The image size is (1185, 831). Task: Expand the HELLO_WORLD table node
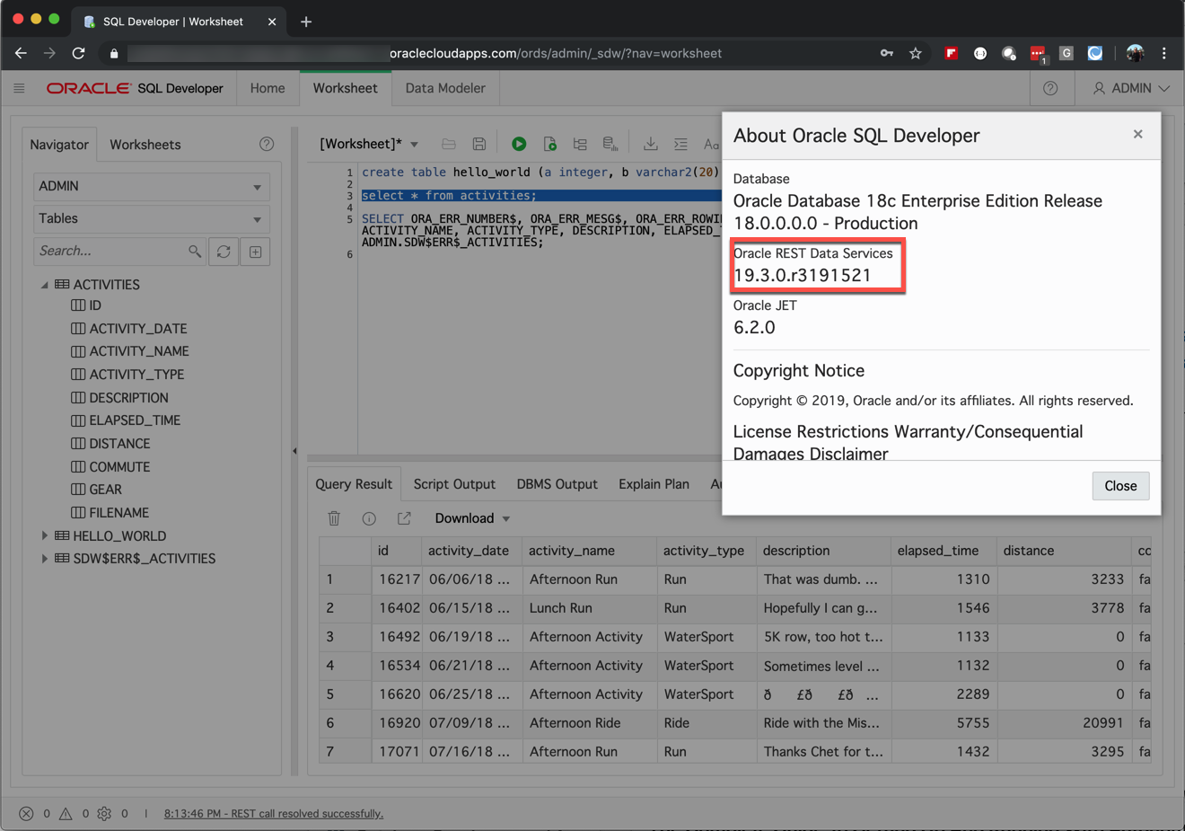coord(45,535)
